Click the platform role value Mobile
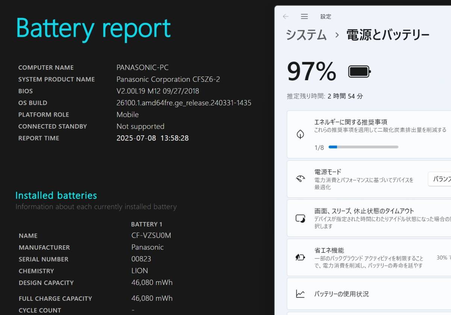Viewport: 451px width, 315px height. [127, 115]
